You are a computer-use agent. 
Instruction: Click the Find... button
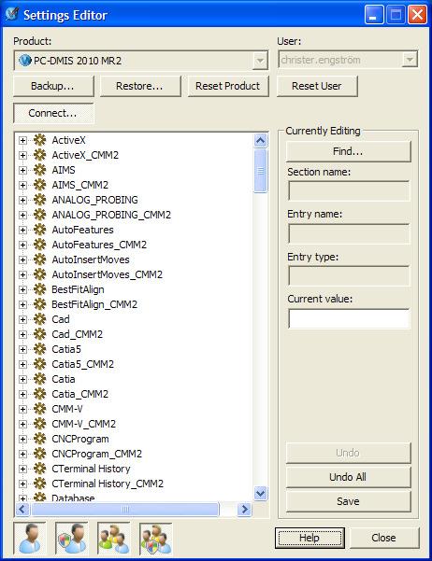(348, 151)
